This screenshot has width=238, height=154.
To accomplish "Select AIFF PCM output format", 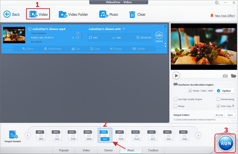I will 121,135.
